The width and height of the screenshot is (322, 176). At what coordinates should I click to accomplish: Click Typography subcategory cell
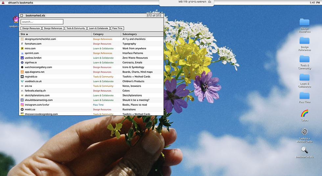tap(129, 44)
